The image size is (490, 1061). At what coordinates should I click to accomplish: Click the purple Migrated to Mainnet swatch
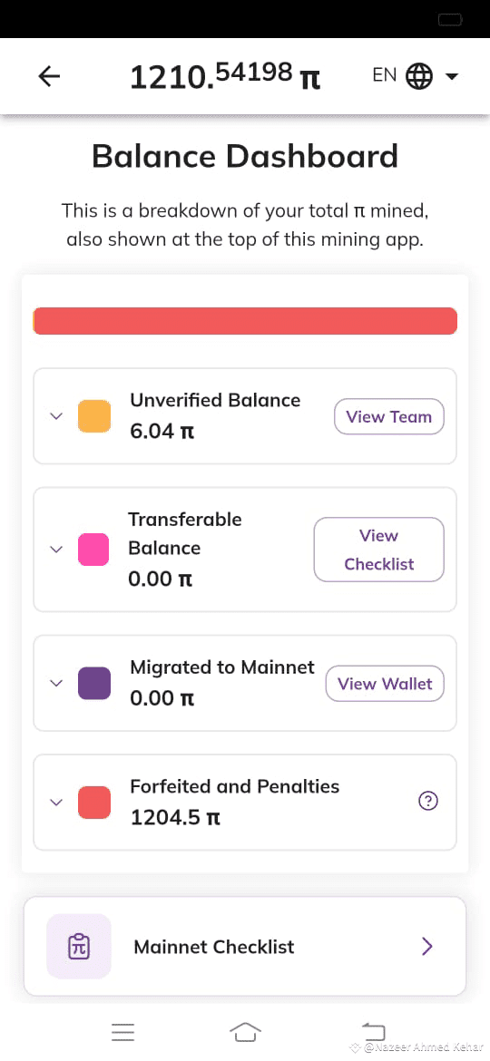(94, 684)
